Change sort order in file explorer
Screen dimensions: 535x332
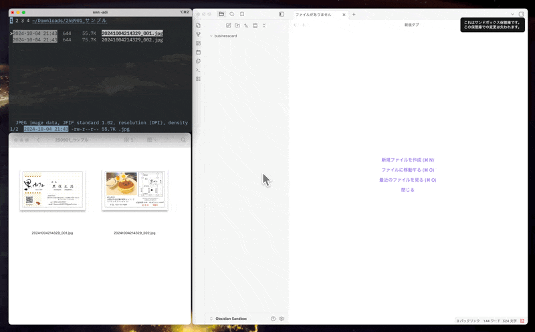246,25
